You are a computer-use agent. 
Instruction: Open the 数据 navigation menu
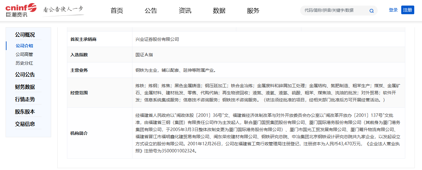point(219,11)
